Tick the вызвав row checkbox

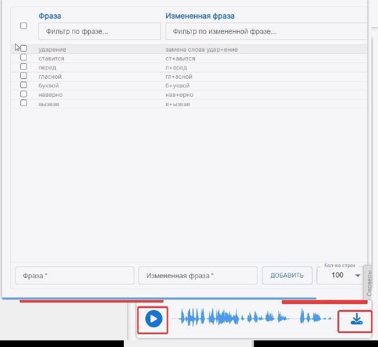pos(24,103)
